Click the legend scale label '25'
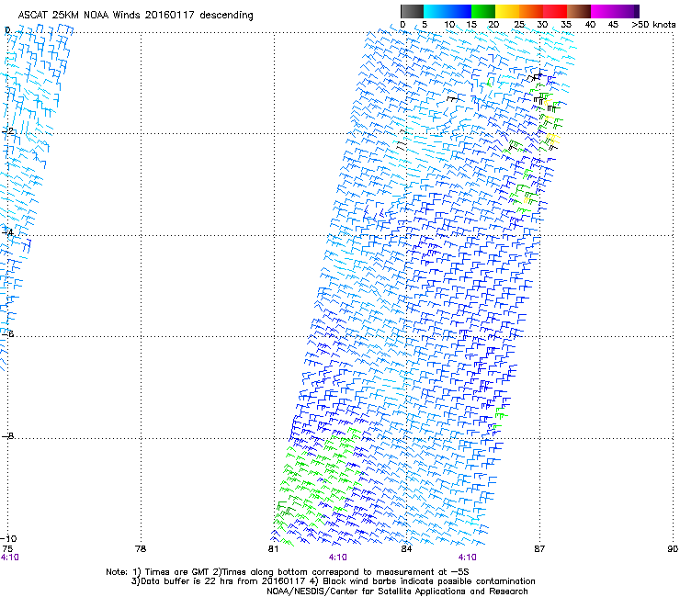680x597 pixels. 519,25
